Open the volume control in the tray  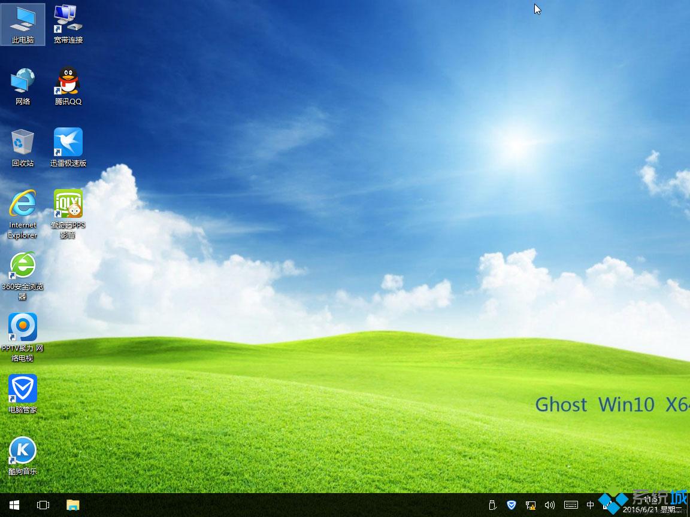(550, 506)
